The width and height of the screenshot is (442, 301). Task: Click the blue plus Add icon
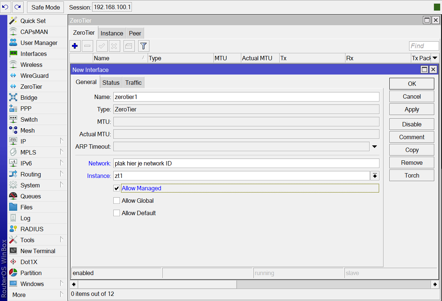point(75,46)
